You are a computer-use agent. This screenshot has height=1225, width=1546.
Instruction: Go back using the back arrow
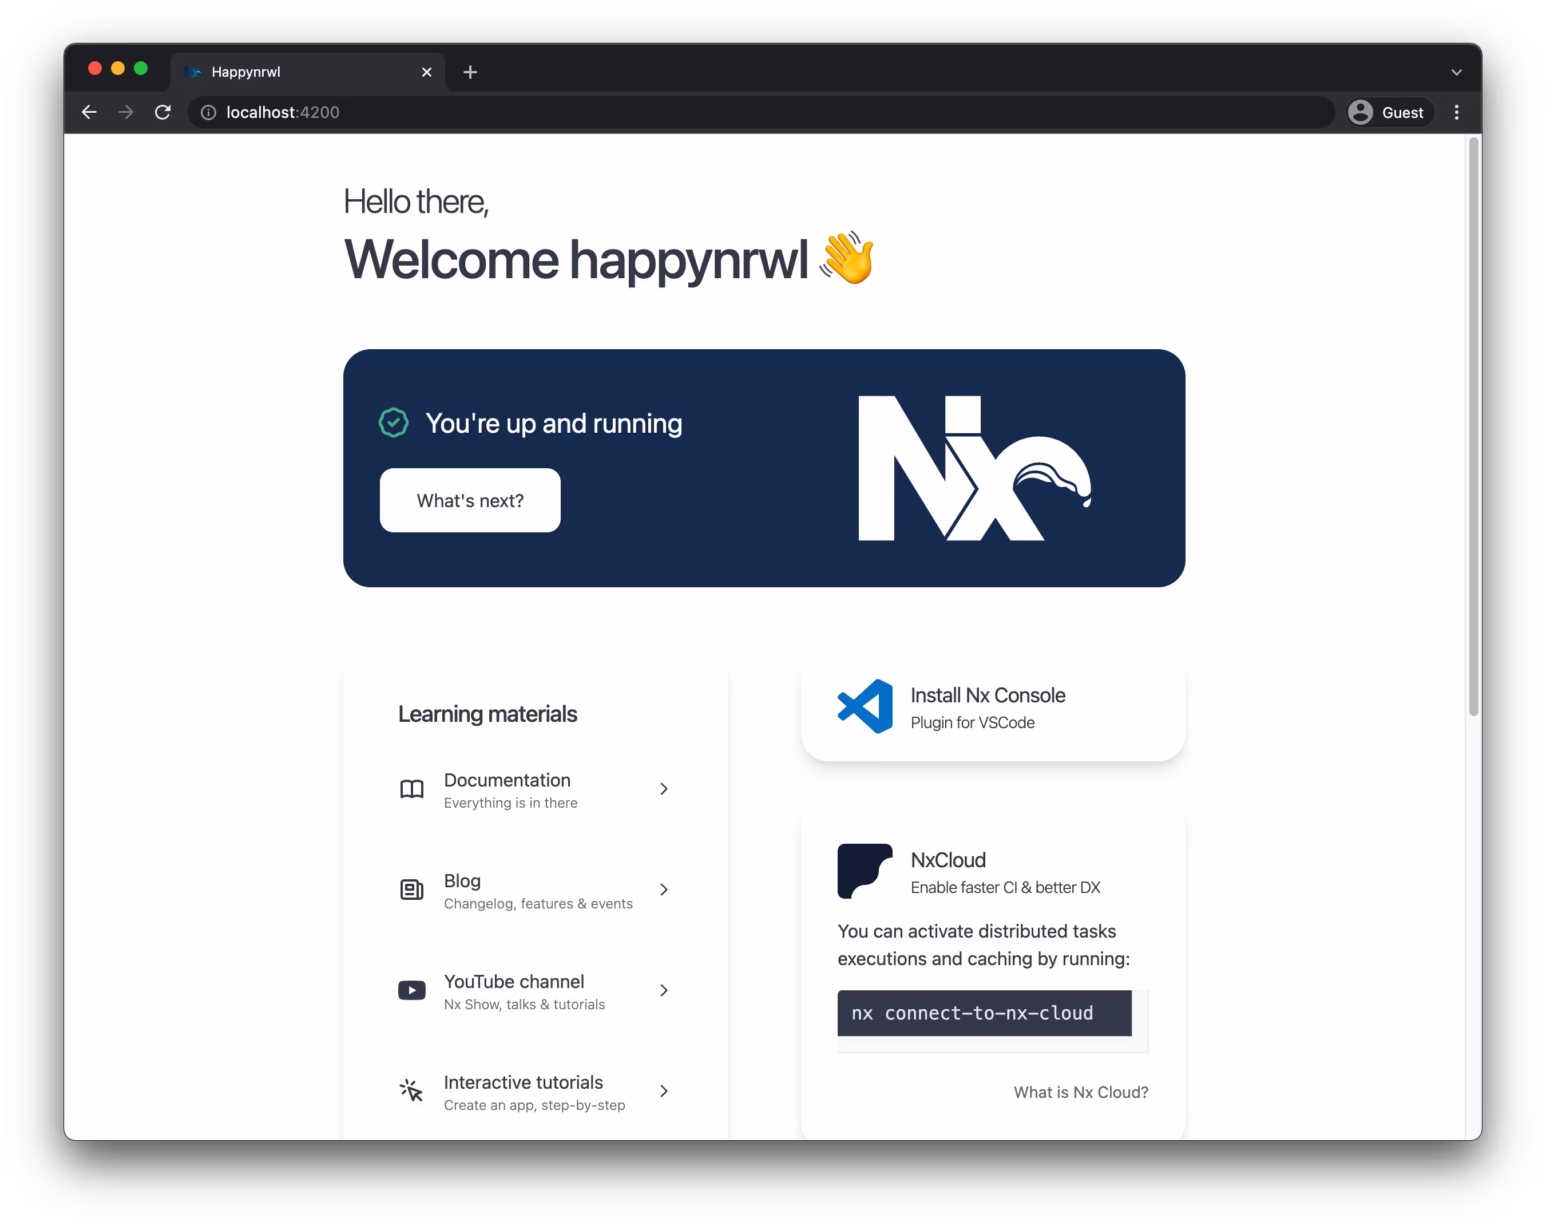[x=89, y=113]
